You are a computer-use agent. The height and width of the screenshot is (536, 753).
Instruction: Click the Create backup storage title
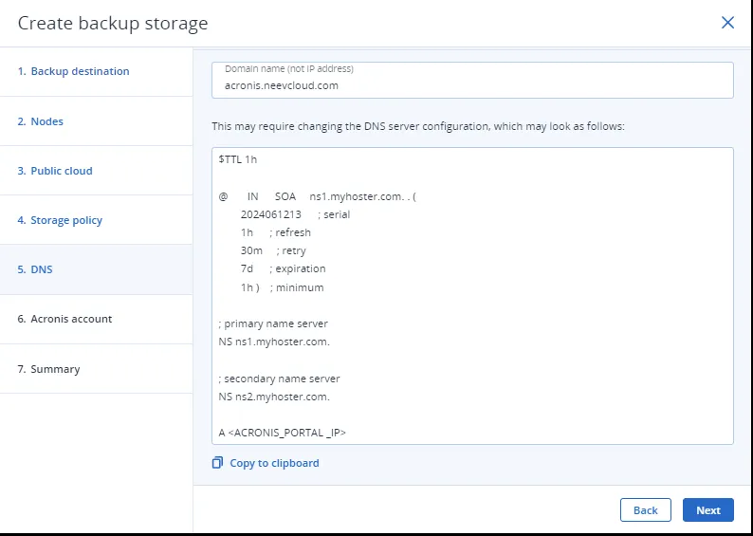coord(113,23)
